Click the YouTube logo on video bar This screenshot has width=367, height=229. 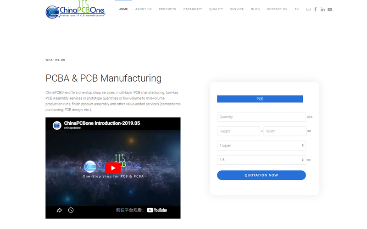tap(157, 210)
